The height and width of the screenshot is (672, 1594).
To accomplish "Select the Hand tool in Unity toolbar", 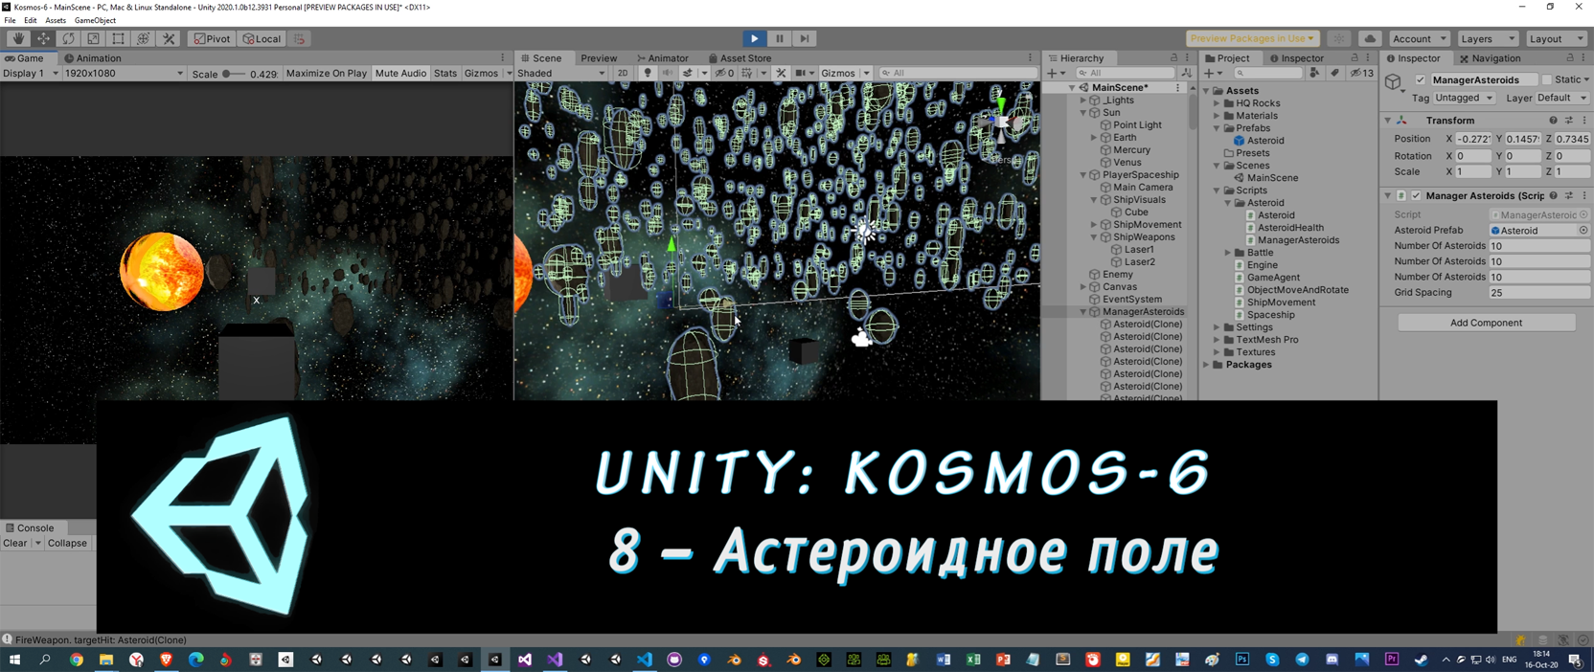I will pyautogui.click(x=18, y=38).
